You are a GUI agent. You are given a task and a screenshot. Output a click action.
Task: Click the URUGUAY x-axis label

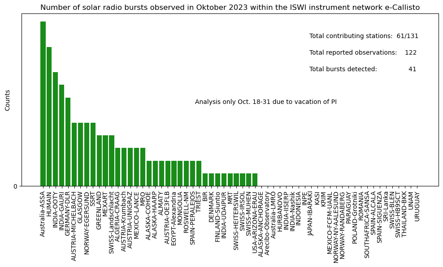(x=417, y=207)
